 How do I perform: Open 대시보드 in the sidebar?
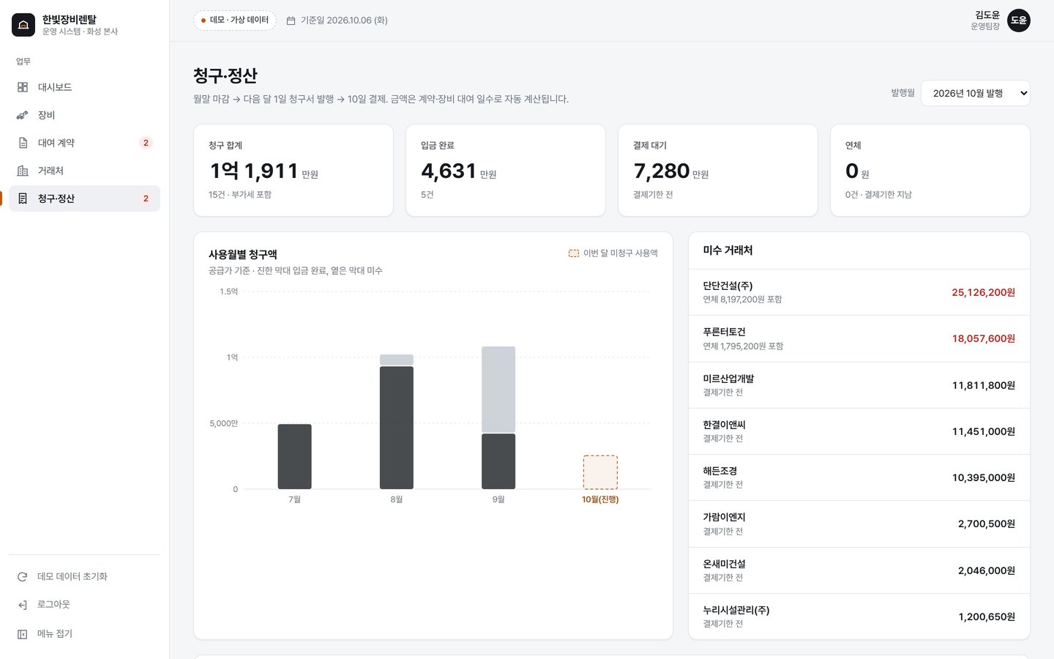point(84,87)
